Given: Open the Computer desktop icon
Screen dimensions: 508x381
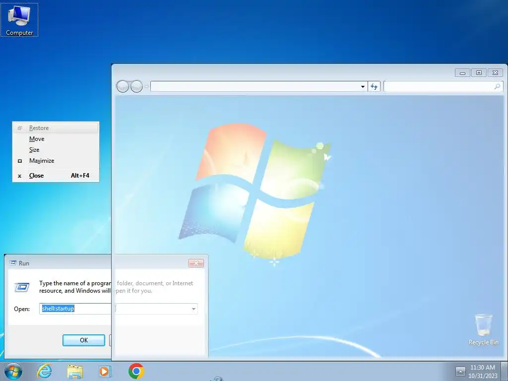Looking at the screenshot, I should [19, 20].
